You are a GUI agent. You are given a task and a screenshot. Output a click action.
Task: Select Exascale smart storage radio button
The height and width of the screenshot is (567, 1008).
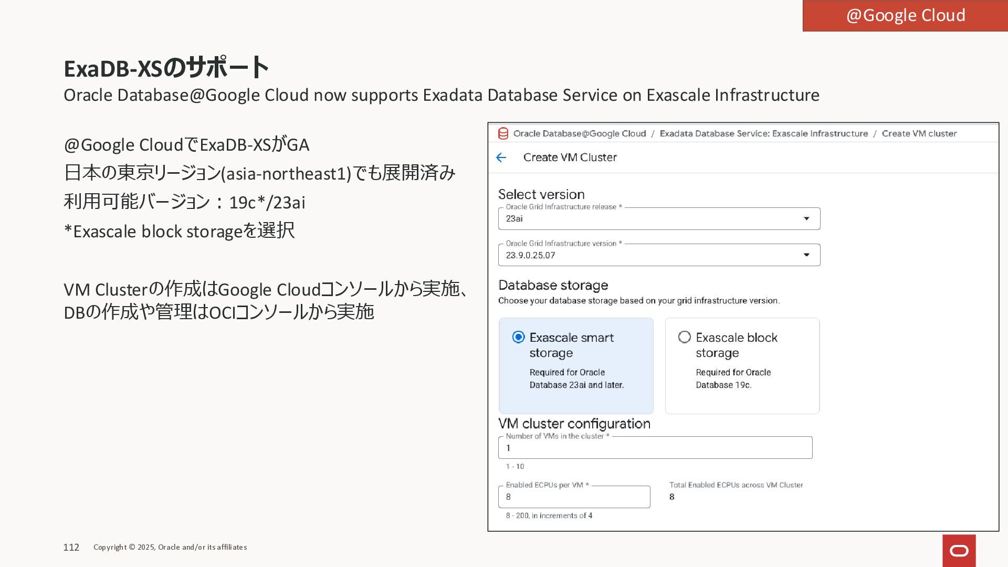pos(518,337)
